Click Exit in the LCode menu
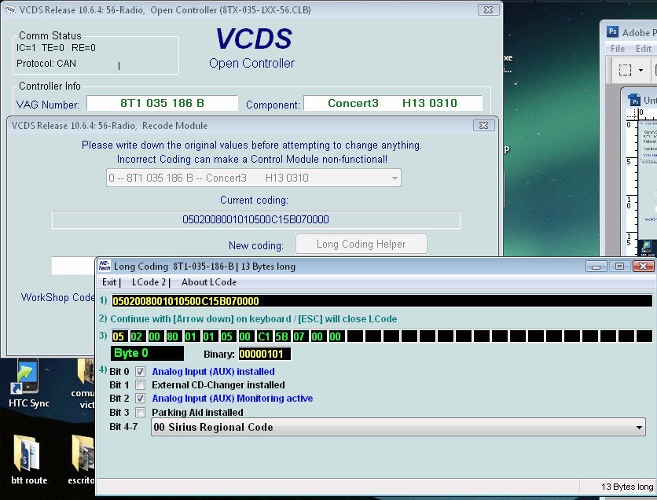Screen dimensions: 657x500 [x=110, y=282]
